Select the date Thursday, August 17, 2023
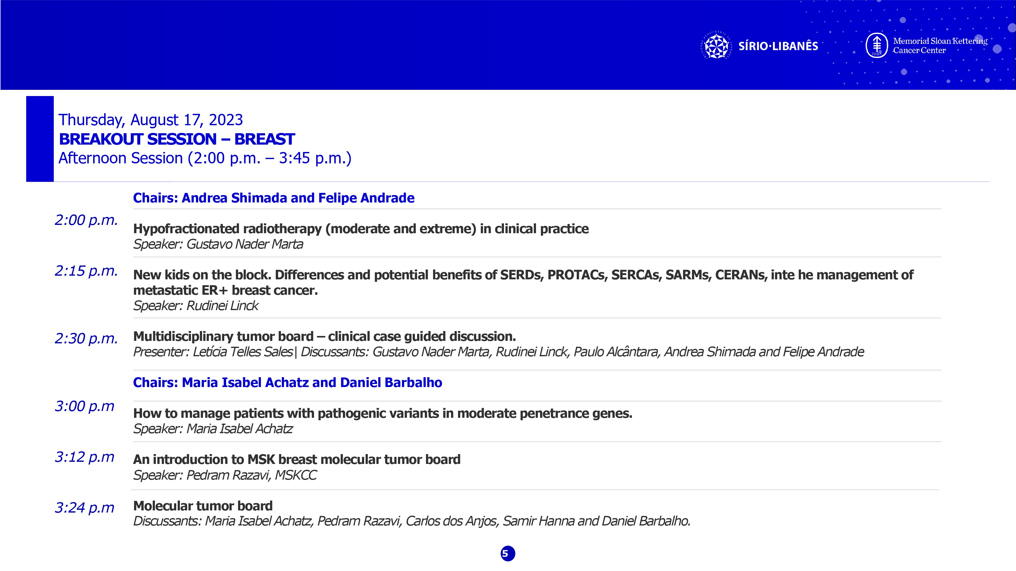 151,120
